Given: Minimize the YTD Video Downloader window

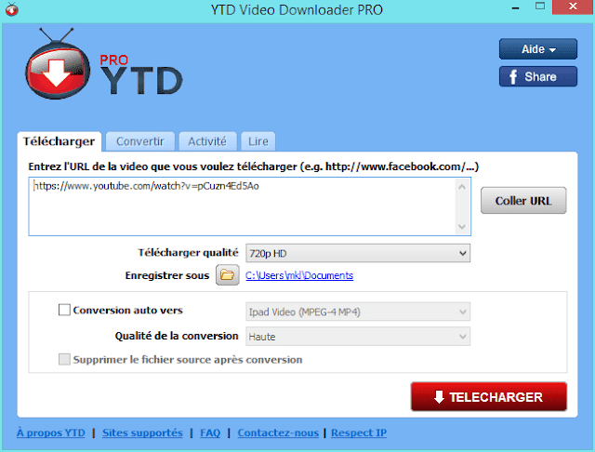Looking at the screenshot, I should coord(515,7).
